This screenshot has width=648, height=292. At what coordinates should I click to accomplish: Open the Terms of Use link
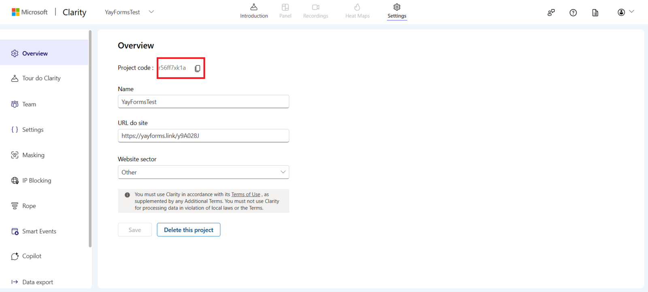tap(245, 195)
